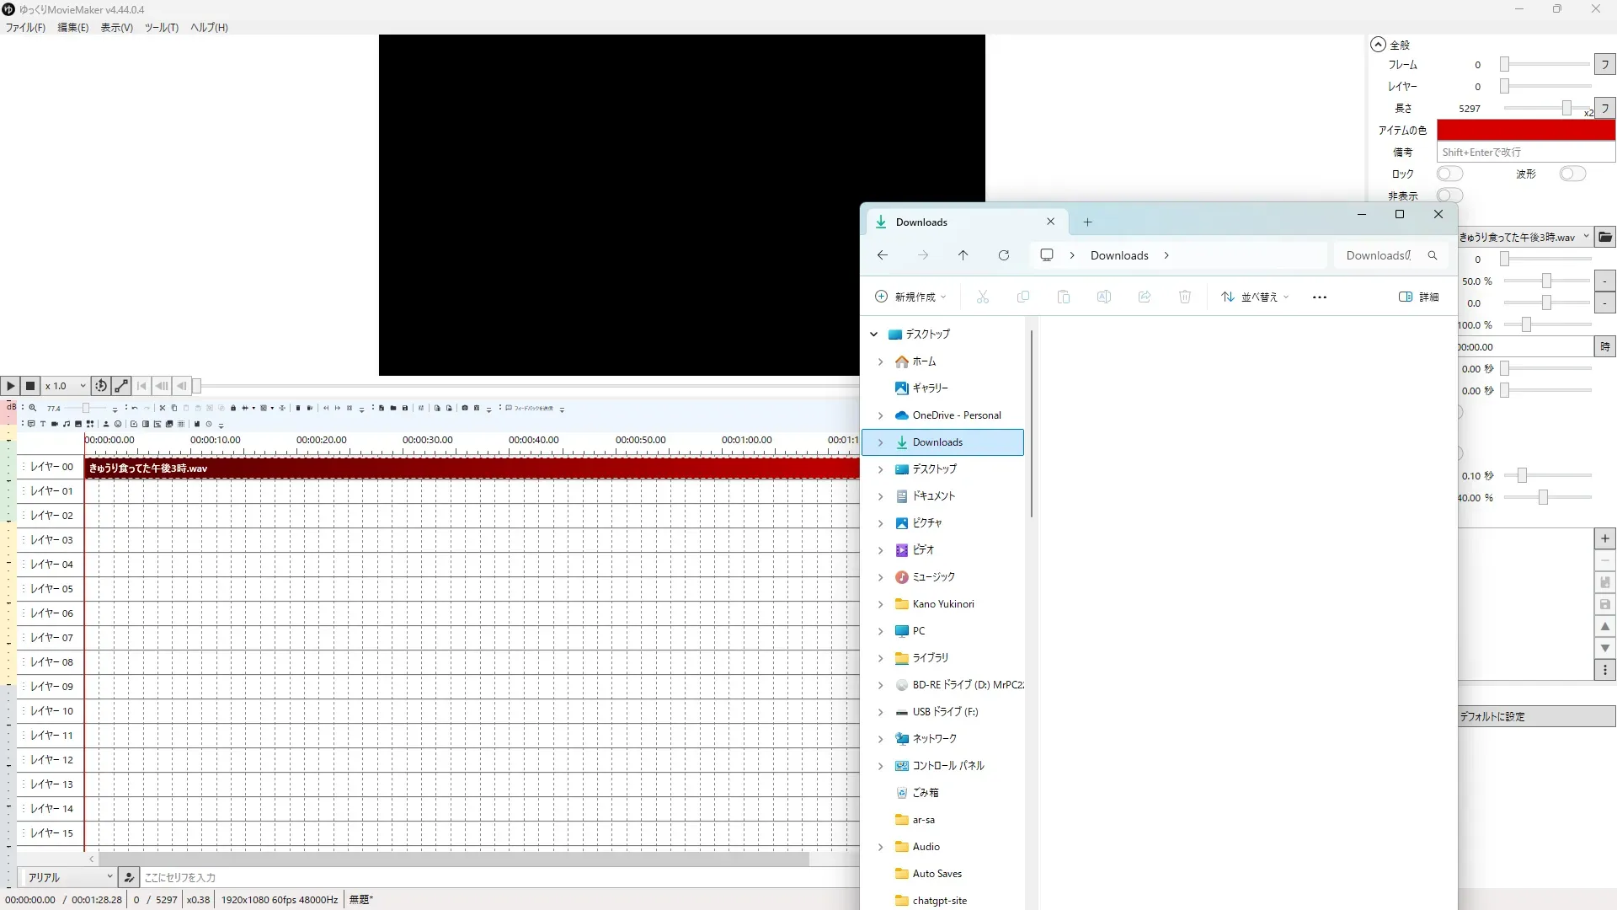Open a new Explorer tab with plus icon
The image size is (1617, 910).
(x=1087, y=222)
